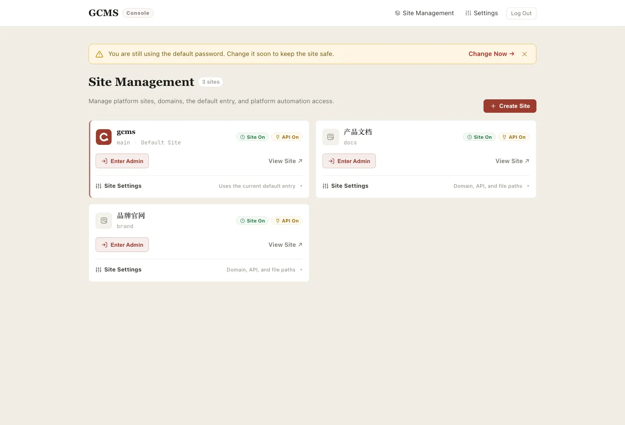
Task: Click the 品牌官网 site icon
Action: (x=104, y=221)
